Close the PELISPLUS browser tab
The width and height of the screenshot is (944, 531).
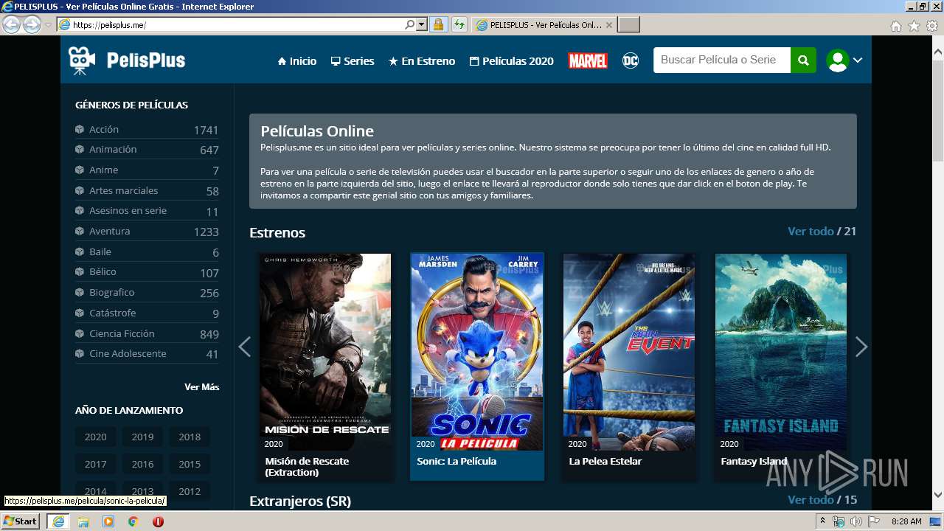pos(609,25)
